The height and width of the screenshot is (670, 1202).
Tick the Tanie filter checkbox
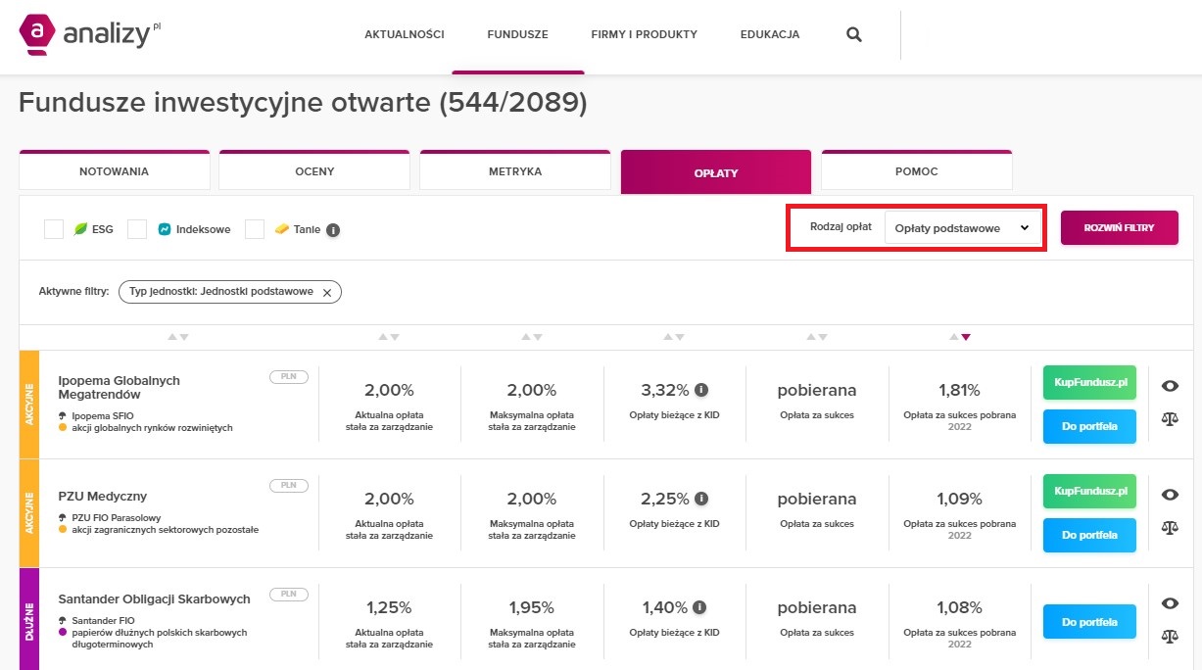point(255,229)
